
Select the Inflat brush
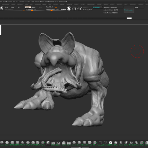click(48, 143)
